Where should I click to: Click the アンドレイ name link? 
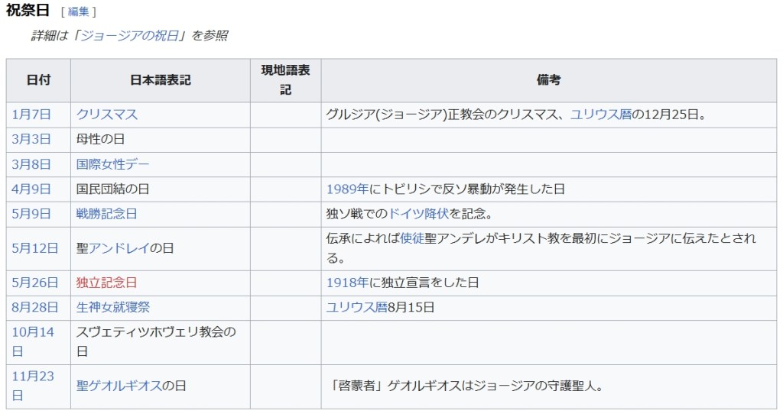pos(119,248)
